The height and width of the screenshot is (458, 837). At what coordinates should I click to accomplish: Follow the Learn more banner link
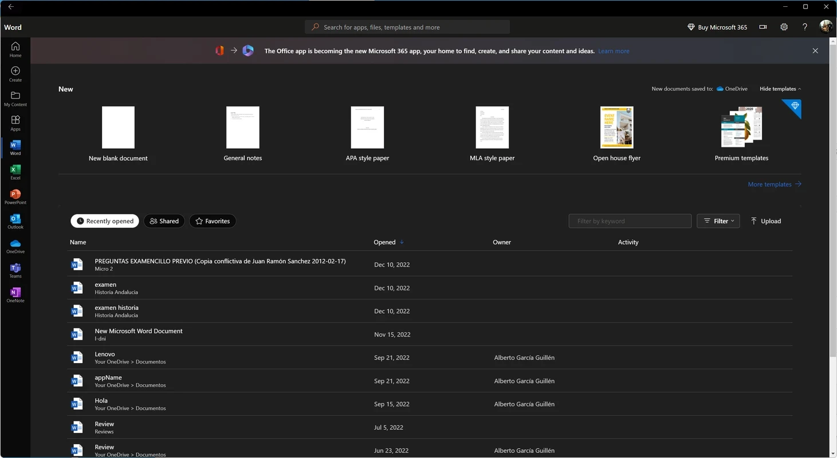point(614,51)
